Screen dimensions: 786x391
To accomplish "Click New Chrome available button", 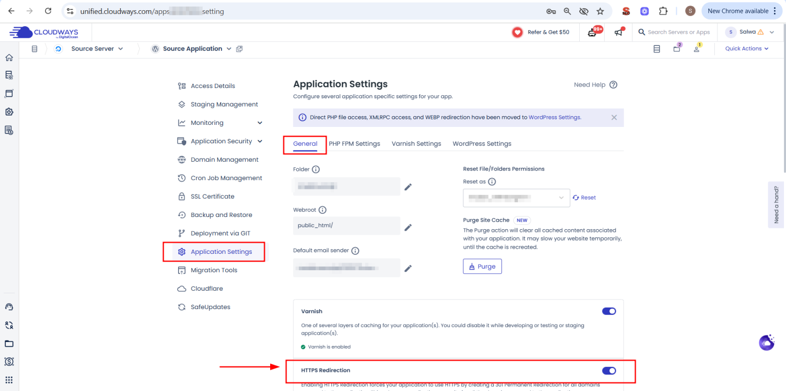I will [743, 11].
